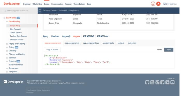Switch to jQuery framework tab
The width and height of the screenshot is (181, 96).
tap(46, 36)
